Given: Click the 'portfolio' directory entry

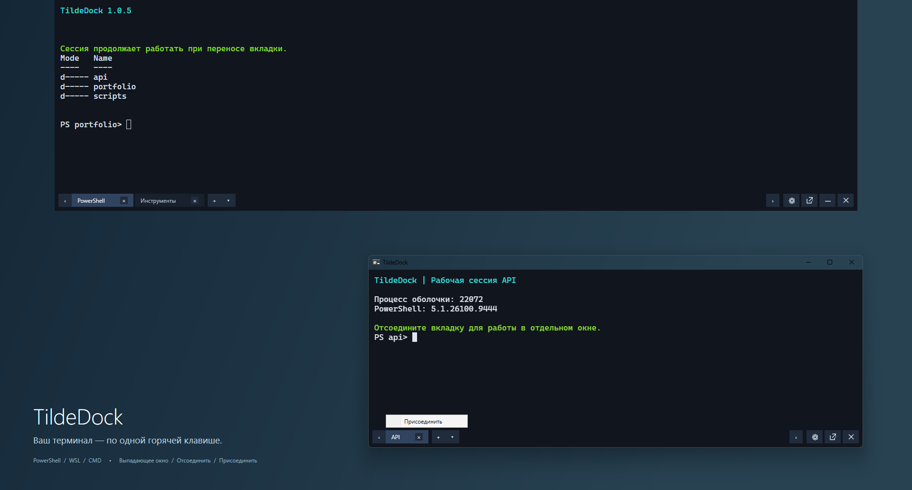Looking at the screenshot, I should (x=114, y=86).
